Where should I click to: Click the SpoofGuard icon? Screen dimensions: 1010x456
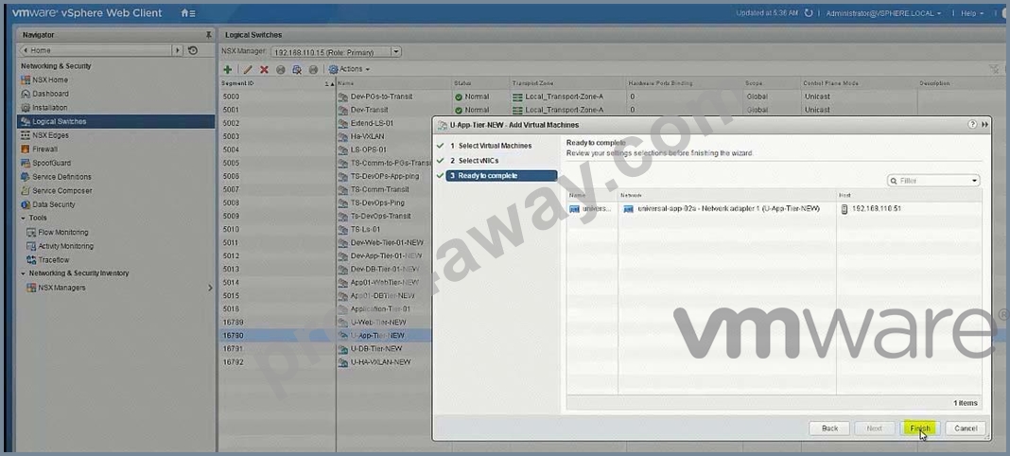tap(26, 163)
